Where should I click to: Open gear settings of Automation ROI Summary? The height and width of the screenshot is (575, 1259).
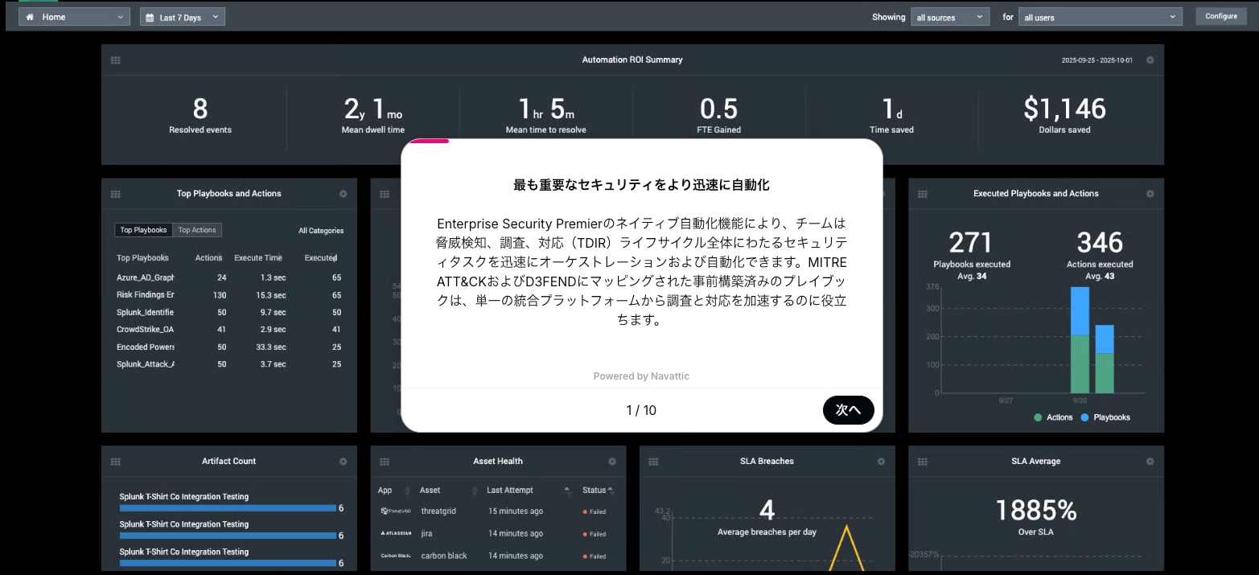coord(1150,60)
